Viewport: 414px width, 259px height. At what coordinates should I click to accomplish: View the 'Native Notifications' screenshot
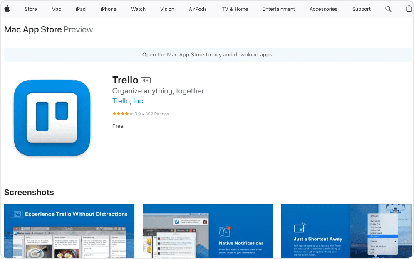click(208, 230)
